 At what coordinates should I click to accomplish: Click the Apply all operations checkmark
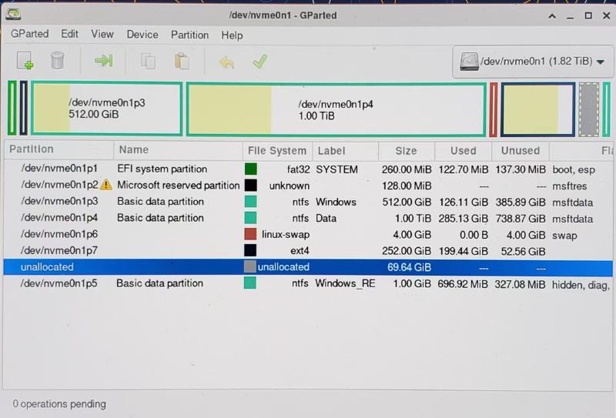(x=260, y=62)
